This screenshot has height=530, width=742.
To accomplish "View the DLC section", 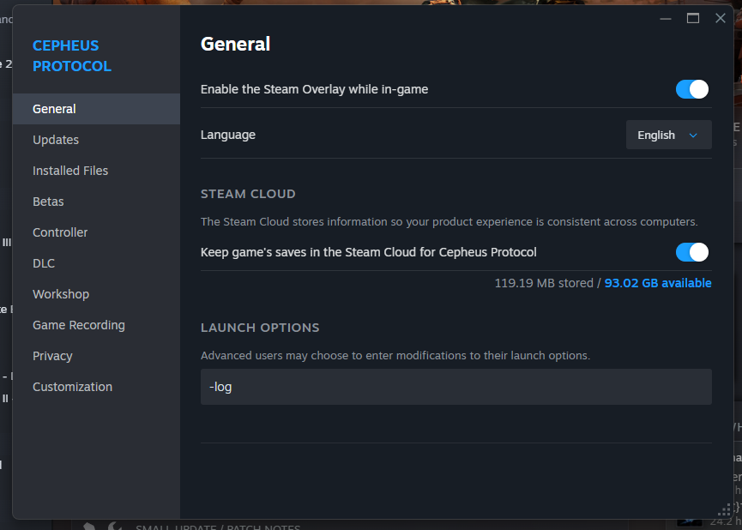I will [x=44, y=263].
